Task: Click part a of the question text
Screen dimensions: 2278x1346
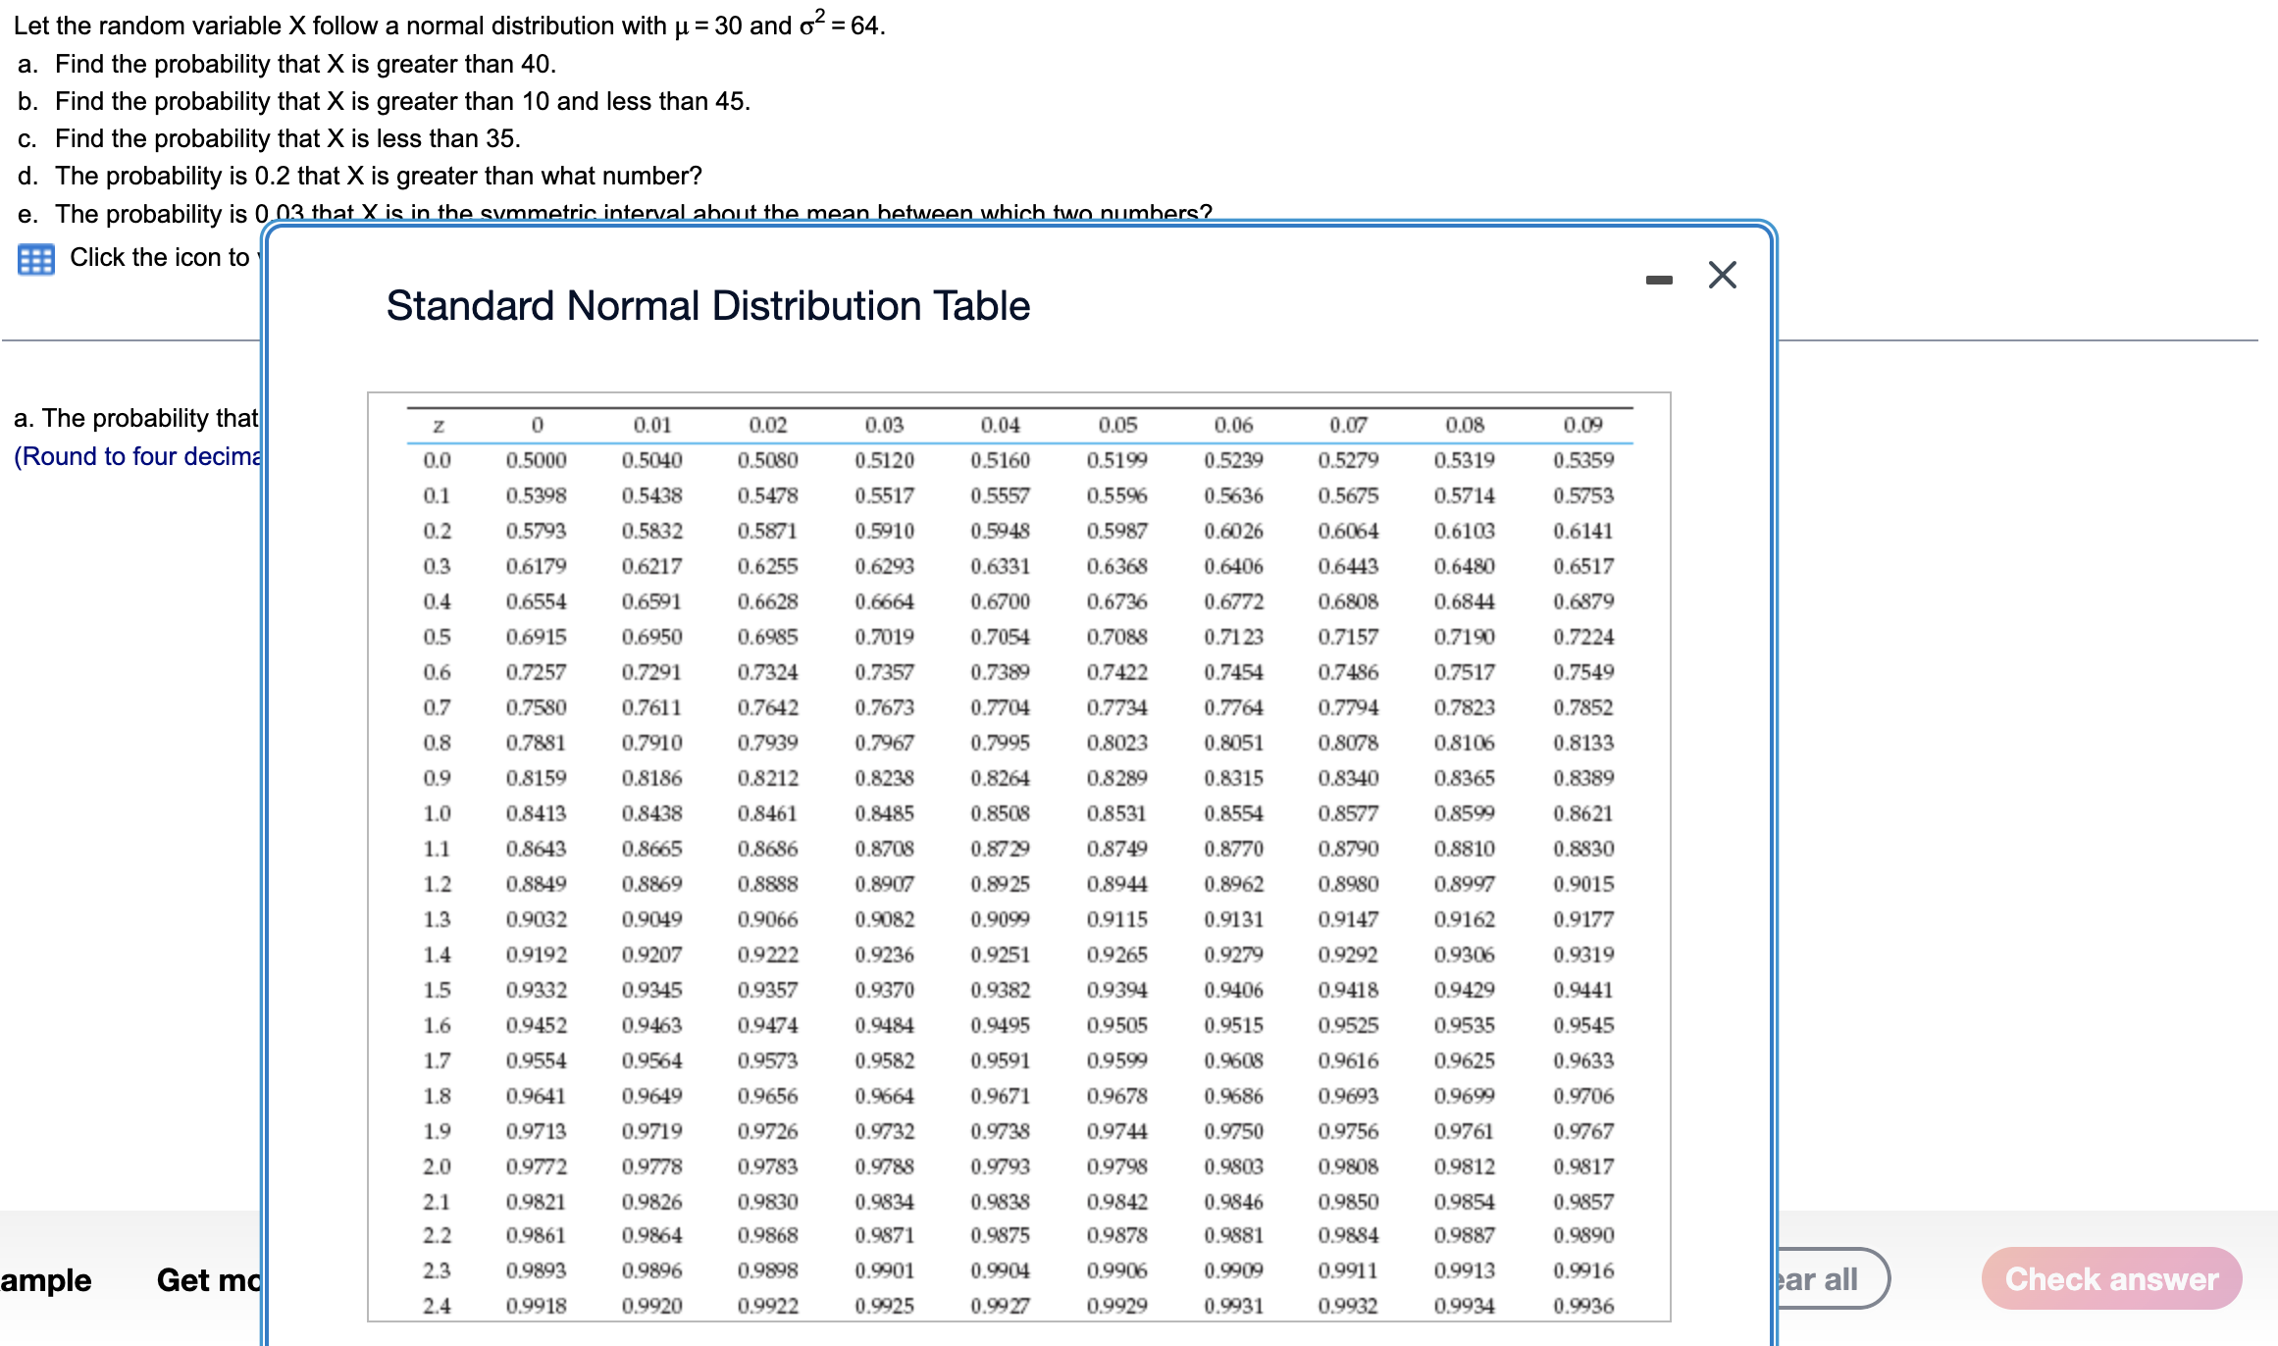Action: point(286,64)
